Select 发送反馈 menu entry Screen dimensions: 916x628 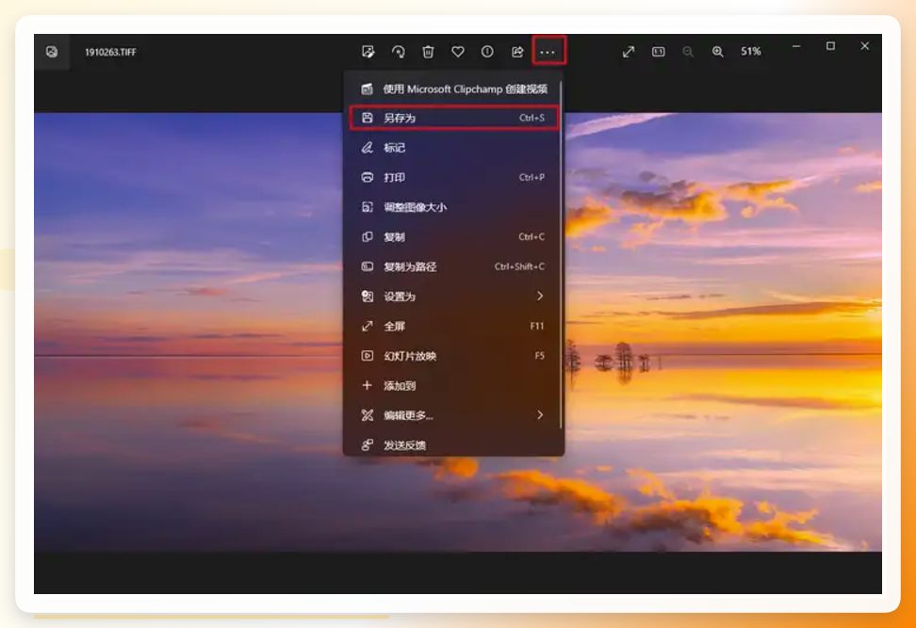453,445
